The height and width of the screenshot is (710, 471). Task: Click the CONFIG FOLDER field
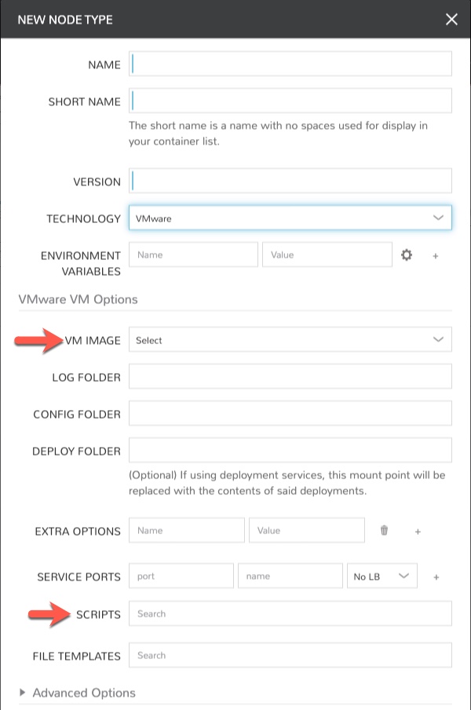click(x=290, y=414)
